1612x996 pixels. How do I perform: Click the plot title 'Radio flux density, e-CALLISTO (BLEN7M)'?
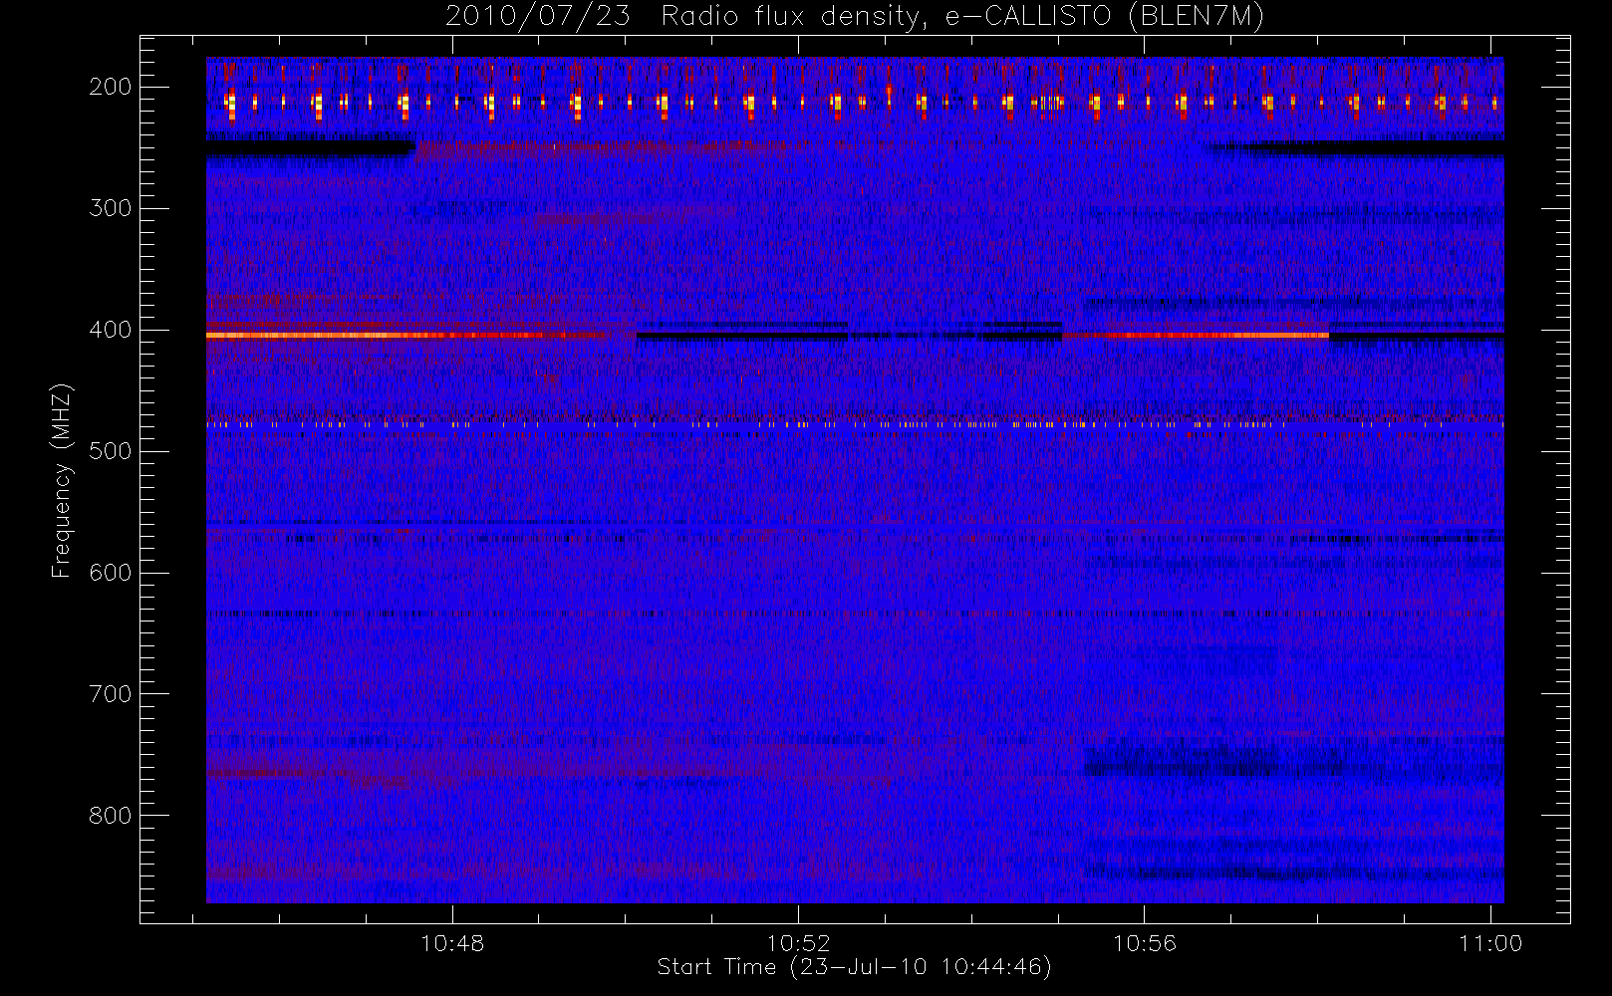962,17
